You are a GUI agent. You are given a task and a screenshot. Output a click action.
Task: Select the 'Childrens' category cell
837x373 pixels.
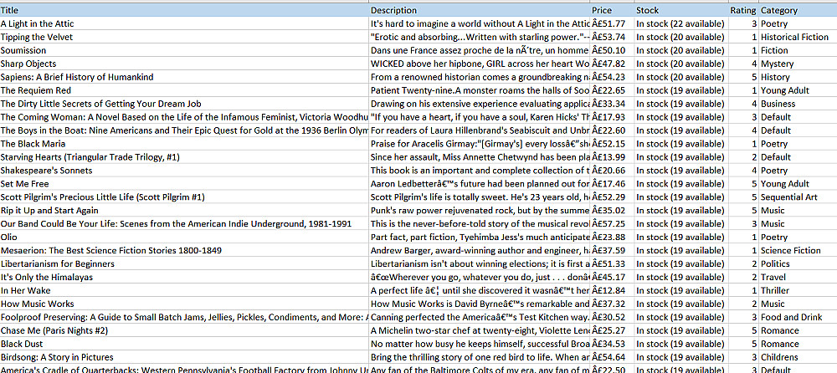pos(798,357)
